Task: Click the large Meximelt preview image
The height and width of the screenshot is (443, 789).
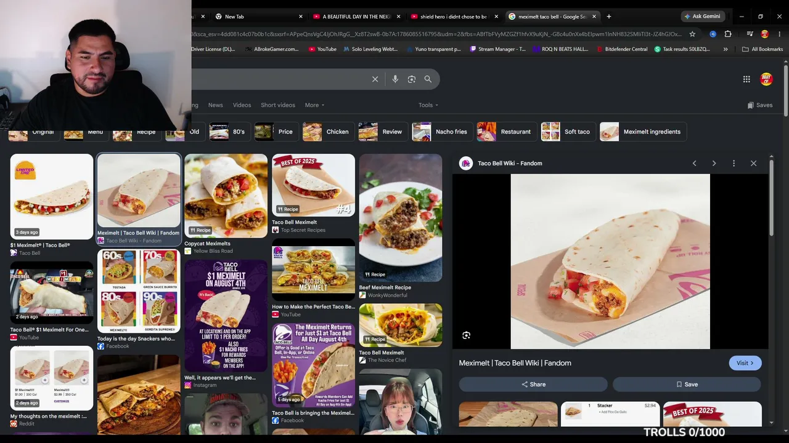Action: click(x=610, y=261)
